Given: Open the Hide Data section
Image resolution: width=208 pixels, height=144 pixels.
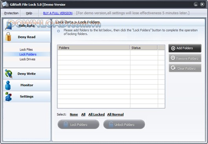Looking at the screenshot, I should (27, 25).
